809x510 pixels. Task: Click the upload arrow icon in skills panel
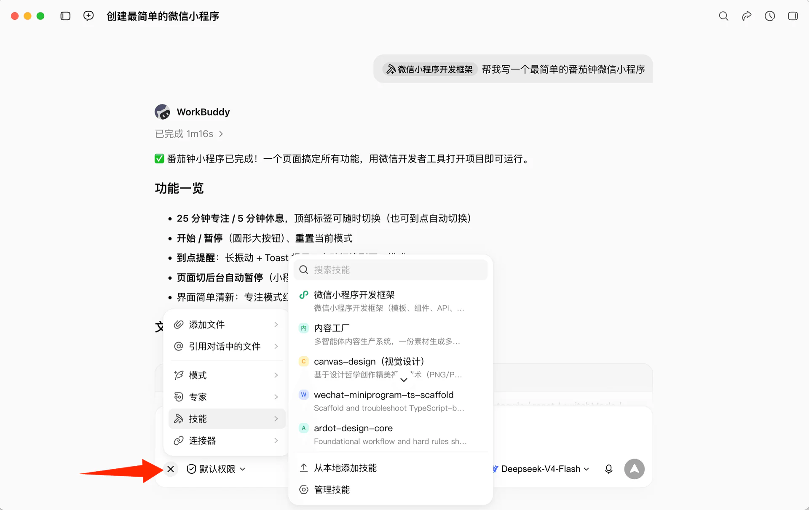tap(303, 468)
